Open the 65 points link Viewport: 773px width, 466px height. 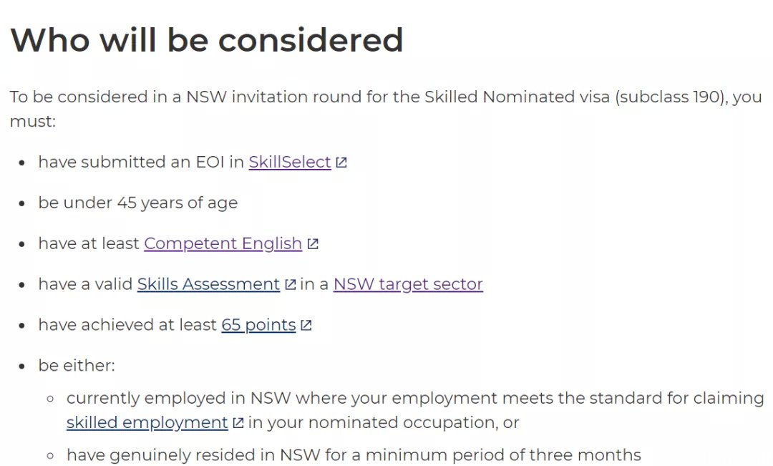coord(258,325)
